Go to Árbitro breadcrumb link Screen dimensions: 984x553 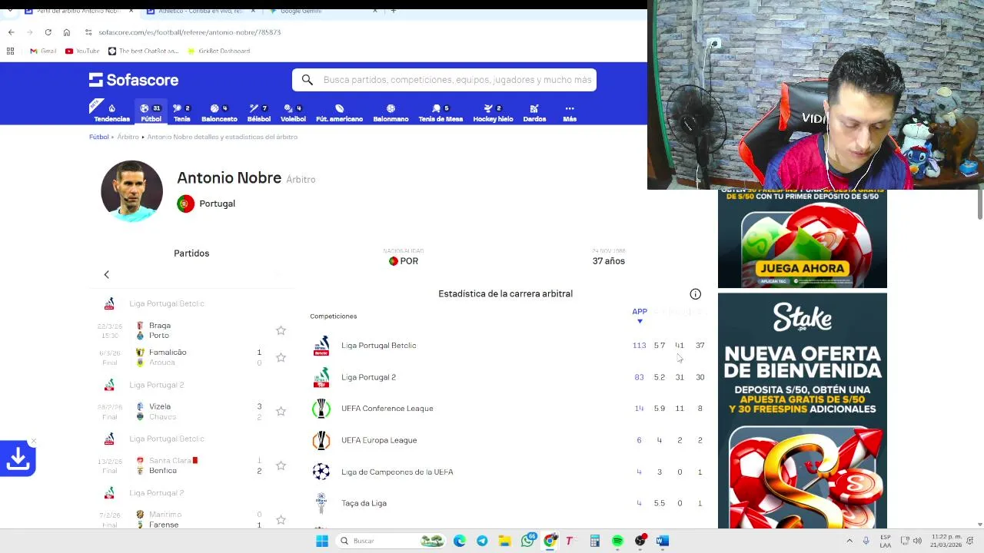(128, 137)
